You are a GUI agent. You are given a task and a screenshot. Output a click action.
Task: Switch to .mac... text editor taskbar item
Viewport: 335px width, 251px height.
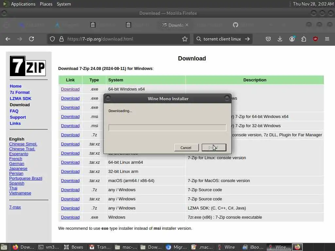coord(202,247)
